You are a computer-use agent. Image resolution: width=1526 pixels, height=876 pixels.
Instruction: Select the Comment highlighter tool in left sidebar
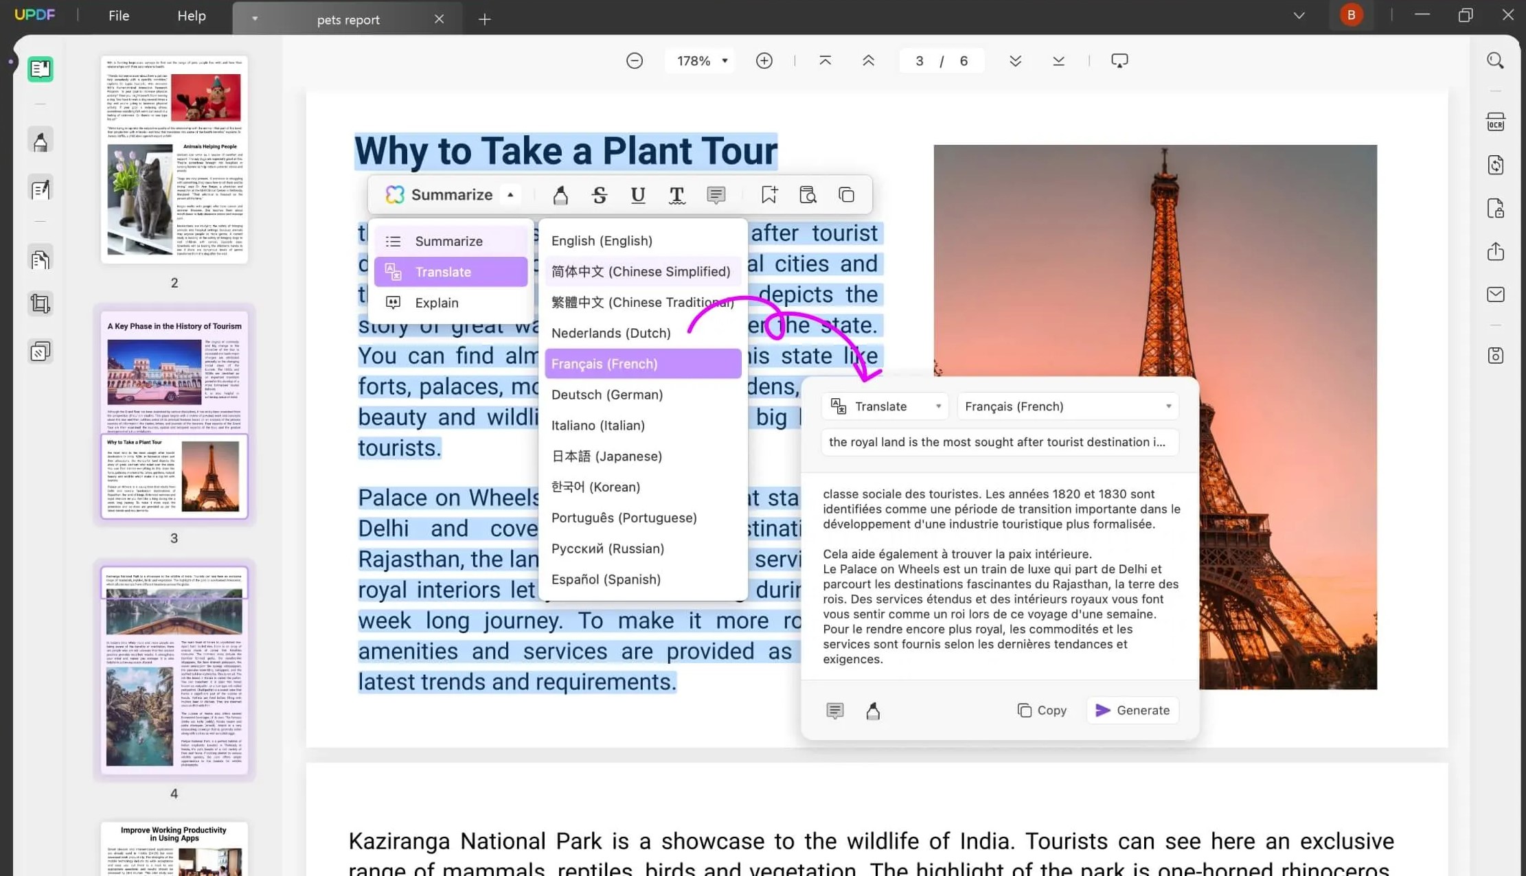(41, 141)
